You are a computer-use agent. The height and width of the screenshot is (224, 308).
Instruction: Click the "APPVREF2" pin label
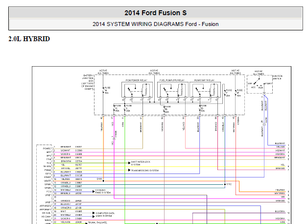[x=46, y=206]
